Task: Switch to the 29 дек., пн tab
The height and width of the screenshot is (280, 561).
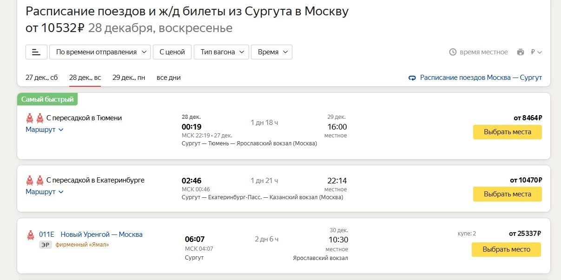Action: 129,78
